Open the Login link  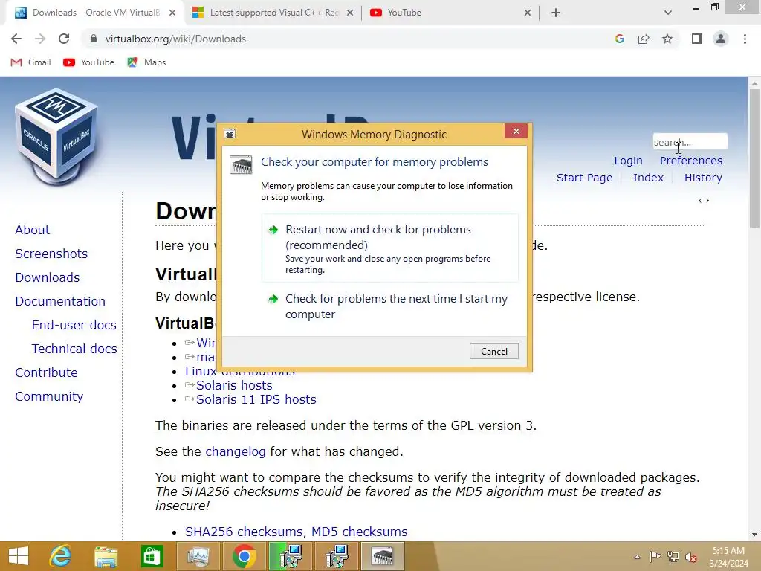point(628,161)
